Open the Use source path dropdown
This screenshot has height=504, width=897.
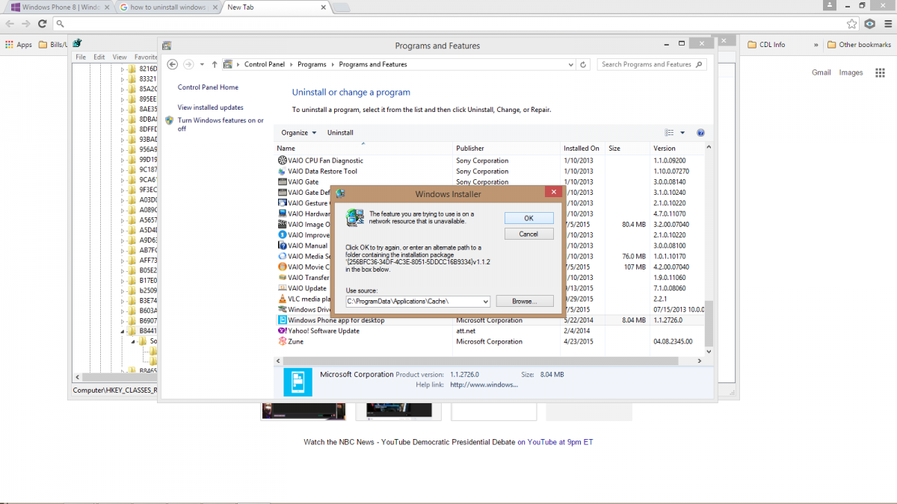[486, 302]
